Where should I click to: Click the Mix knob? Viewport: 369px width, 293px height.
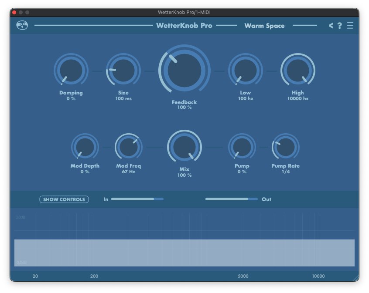pos(184,147)
